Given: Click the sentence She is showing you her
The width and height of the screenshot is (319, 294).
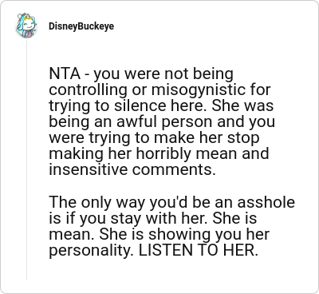Looking at the screenshot, I should coord(184,234).
